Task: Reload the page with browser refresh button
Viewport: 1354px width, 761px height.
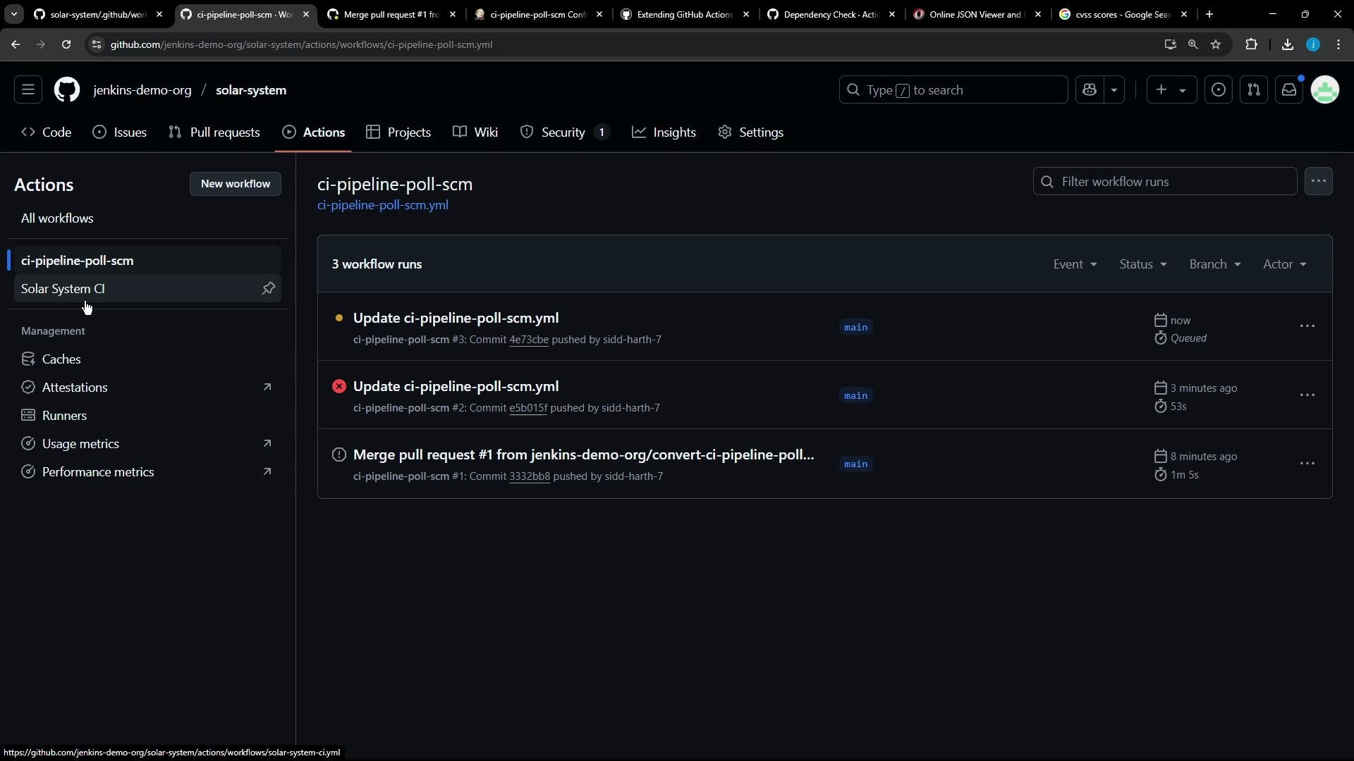Action: (66, 44)
